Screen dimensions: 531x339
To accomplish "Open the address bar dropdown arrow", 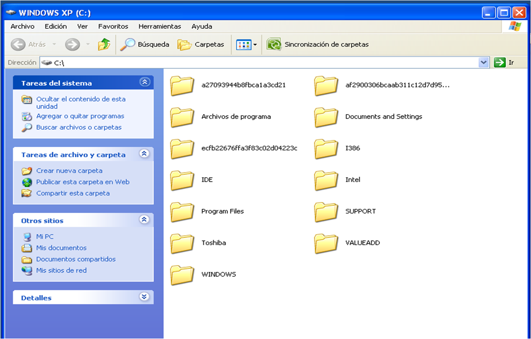I will tap(484, 63).
